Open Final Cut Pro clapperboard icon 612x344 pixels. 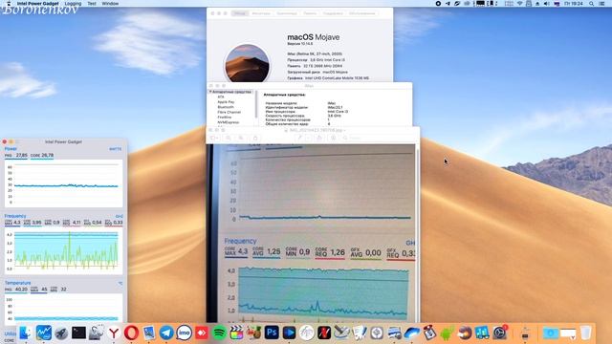236,333
